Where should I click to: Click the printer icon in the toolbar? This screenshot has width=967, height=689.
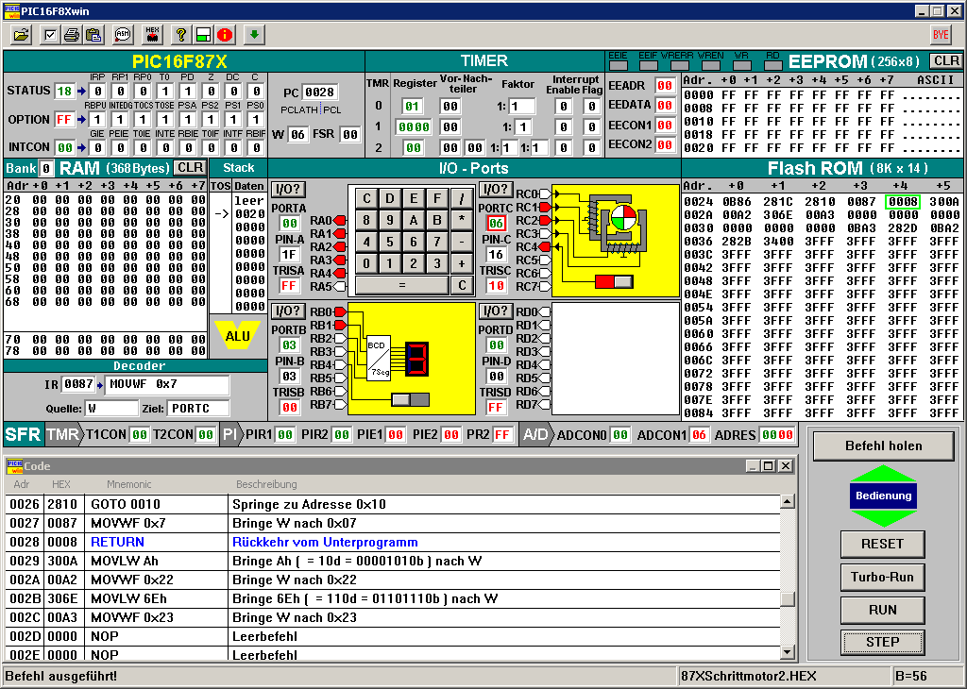[72, 35]
